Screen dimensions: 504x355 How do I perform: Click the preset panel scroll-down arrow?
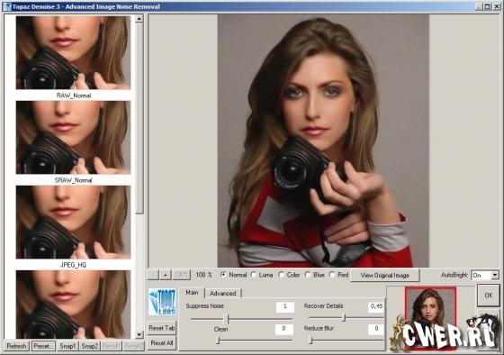point(139,334)
